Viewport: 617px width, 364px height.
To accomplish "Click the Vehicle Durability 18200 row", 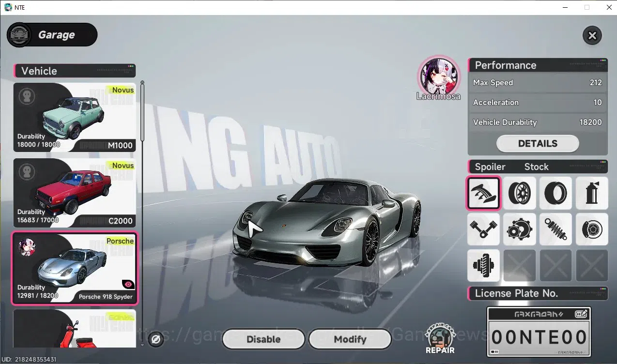I will (x=538, y=122).
